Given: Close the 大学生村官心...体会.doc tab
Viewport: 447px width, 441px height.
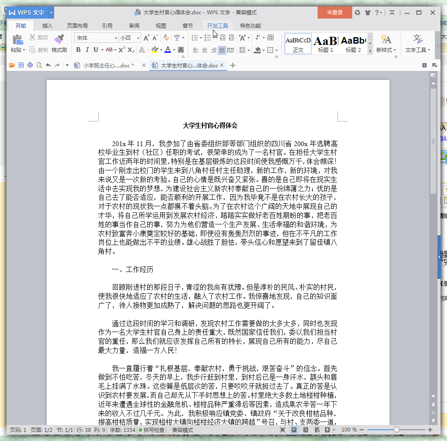Looking at the screenshot, I should pyautogui.click(x=222, y=65).
